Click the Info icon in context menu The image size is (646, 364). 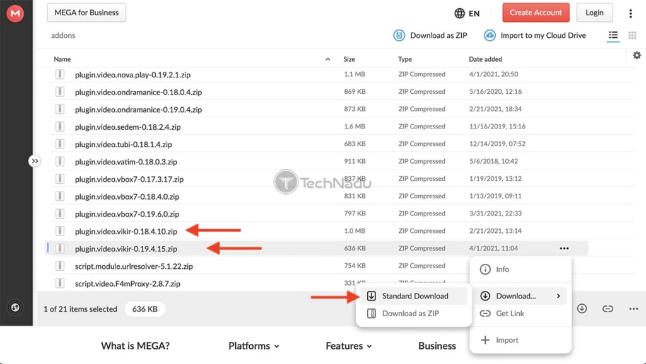coord(485,270)
